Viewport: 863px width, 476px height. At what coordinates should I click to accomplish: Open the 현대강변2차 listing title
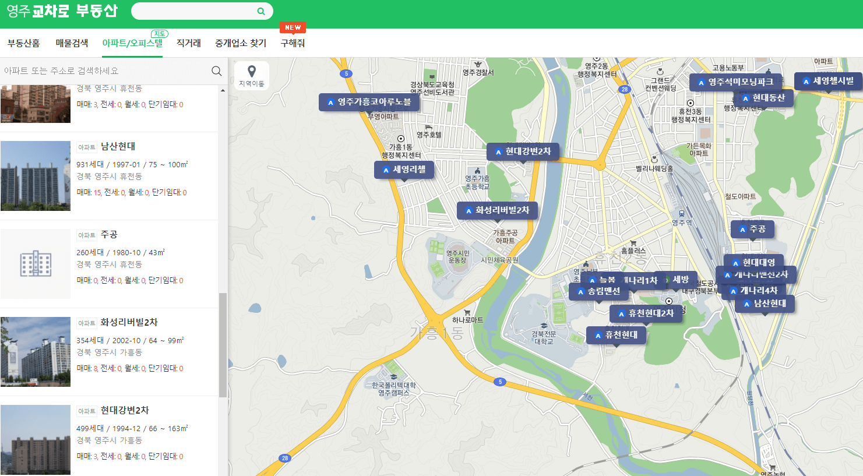(x=125, y=410)
